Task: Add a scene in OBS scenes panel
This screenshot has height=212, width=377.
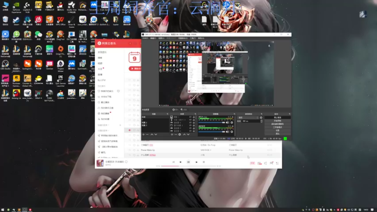Action: coord(144,135)
